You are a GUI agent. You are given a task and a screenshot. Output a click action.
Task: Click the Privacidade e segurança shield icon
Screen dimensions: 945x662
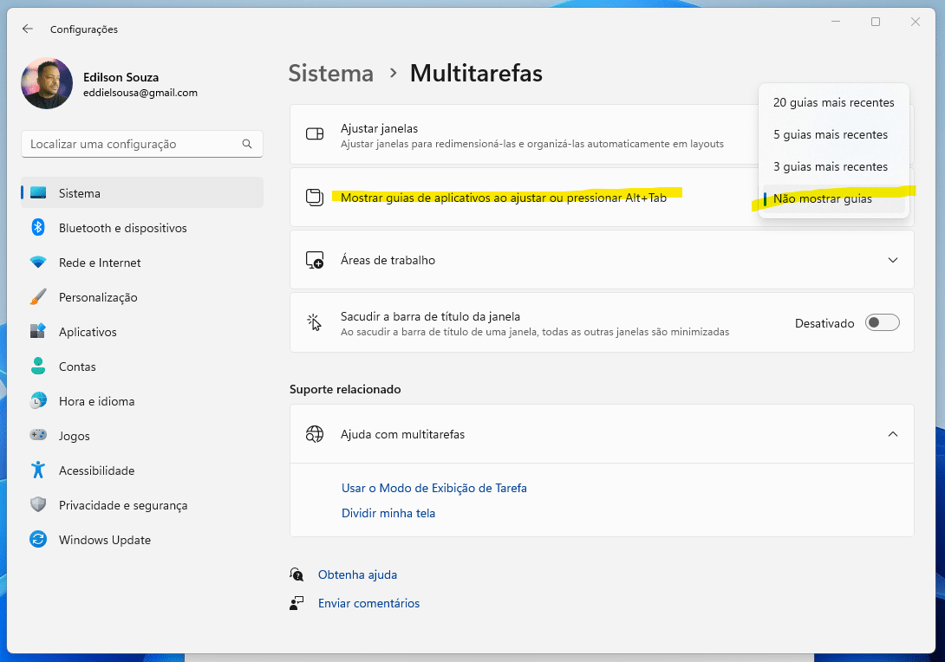(x=38, y=505)
